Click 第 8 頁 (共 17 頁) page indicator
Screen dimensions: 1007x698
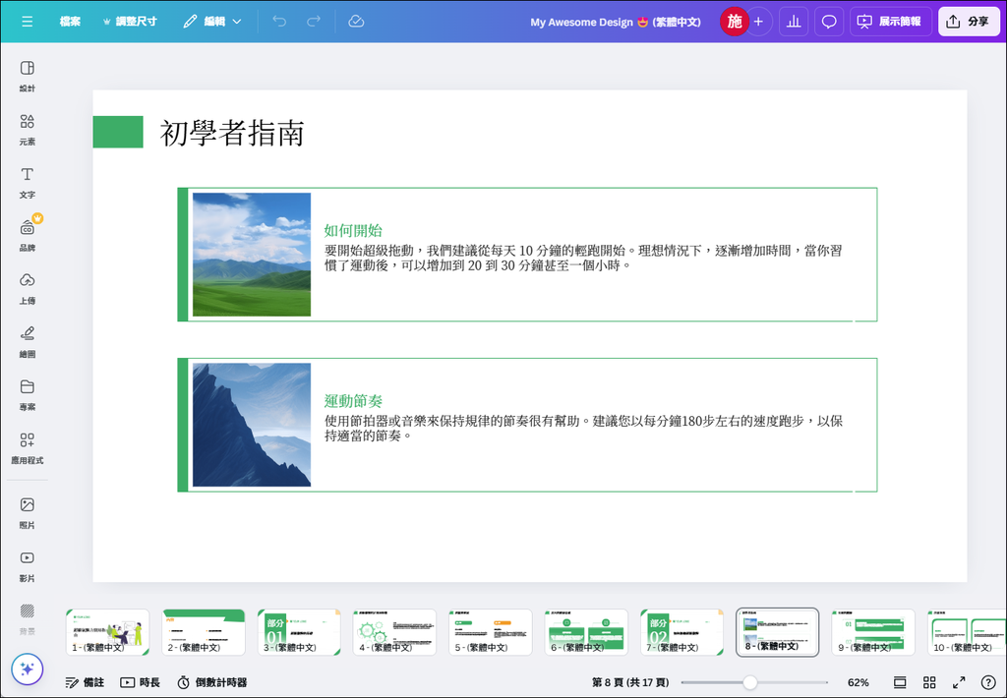[630, 682]
